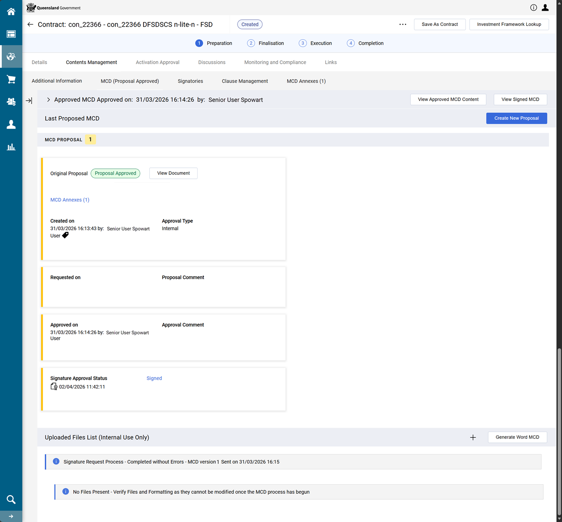Open the people group sidebar icon

tap(11, 101)
